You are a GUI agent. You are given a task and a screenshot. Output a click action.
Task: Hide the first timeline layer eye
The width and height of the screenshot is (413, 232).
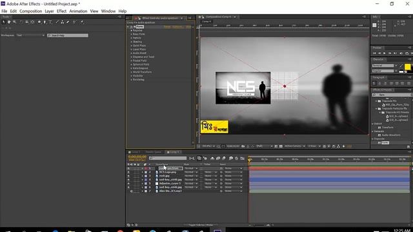[x=128, y=168]
